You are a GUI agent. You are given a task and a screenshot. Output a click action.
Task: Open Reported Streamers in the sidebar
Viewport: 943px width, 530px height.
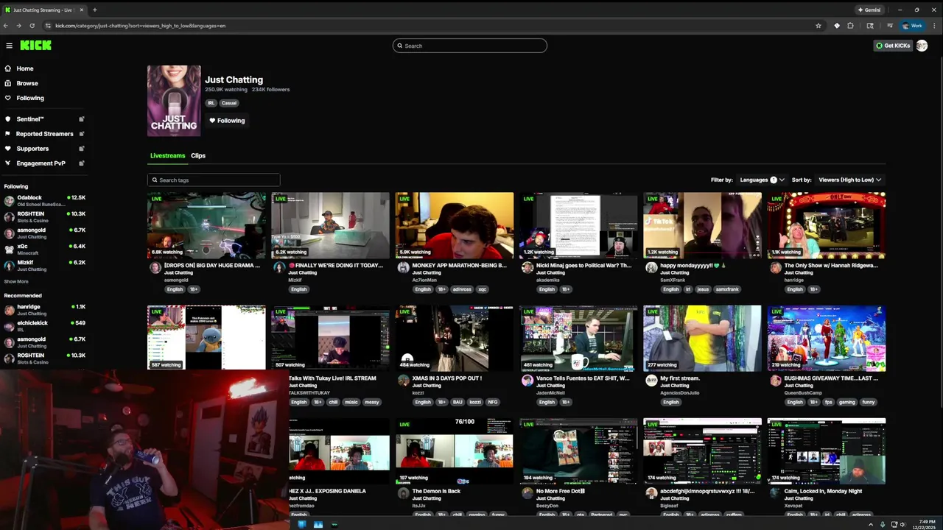coord(44,134)
